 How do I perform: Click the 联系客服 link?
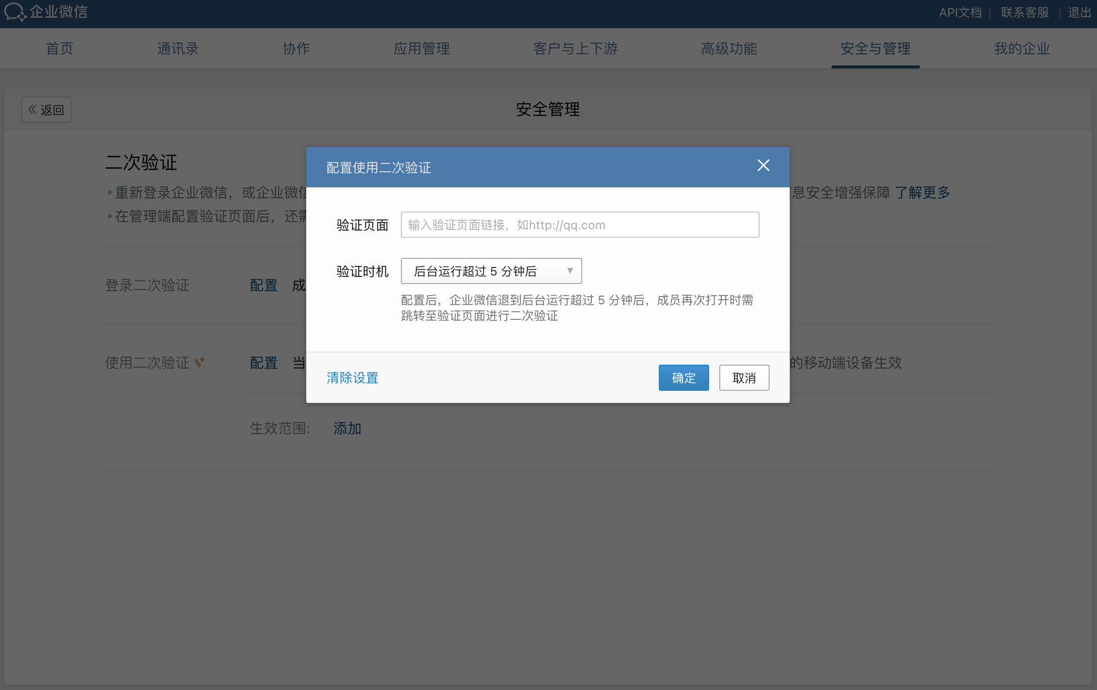[x=1024, y=13]
